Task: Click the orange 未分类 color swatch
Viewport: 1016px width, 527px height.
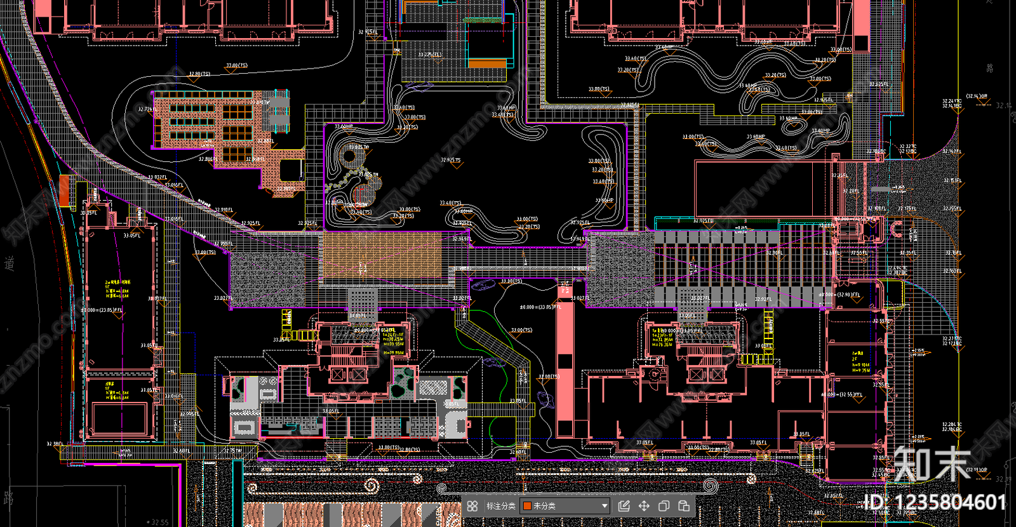Action: (x=527, y=506)
